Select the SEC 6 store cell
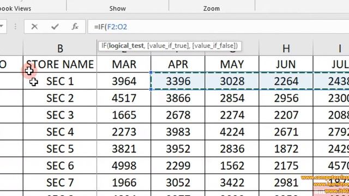Image resolution: width=349 pixels, height=196 pixels. [x=60, y=166]
